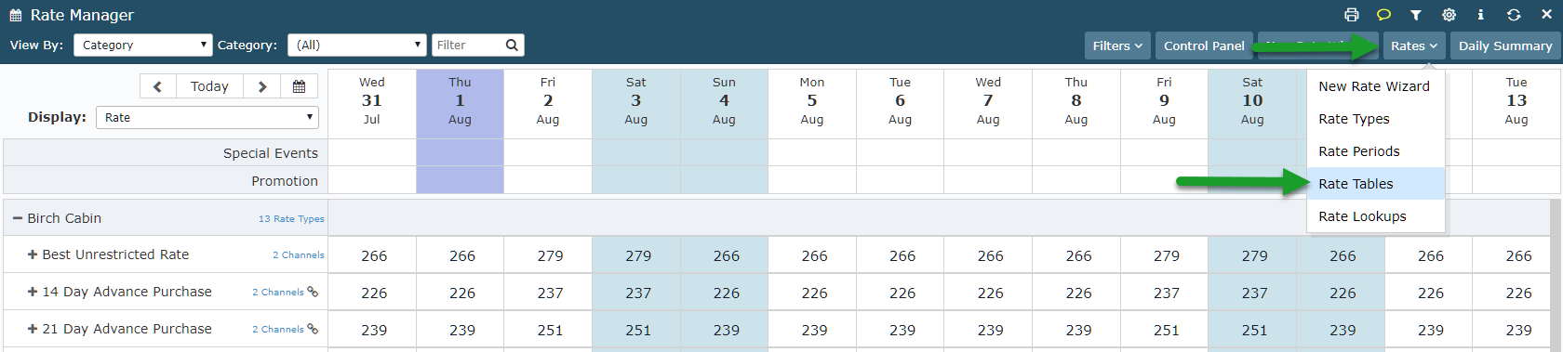Expand the Best Unrestricted Rate row
1563x352 pixels.
click(x=33, y=254)
